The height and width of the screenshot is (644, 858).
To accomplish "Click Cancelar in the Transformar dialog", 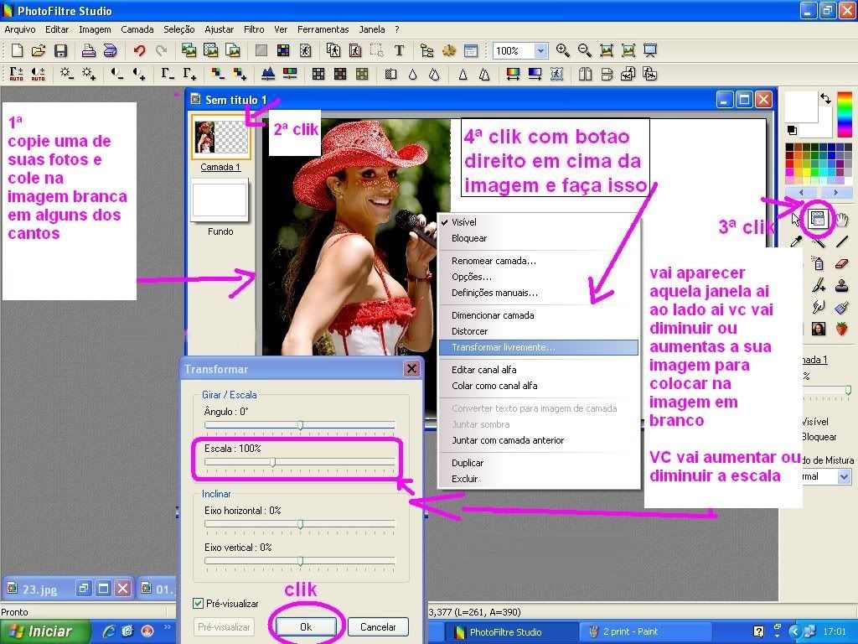I will tap(378, 627).
